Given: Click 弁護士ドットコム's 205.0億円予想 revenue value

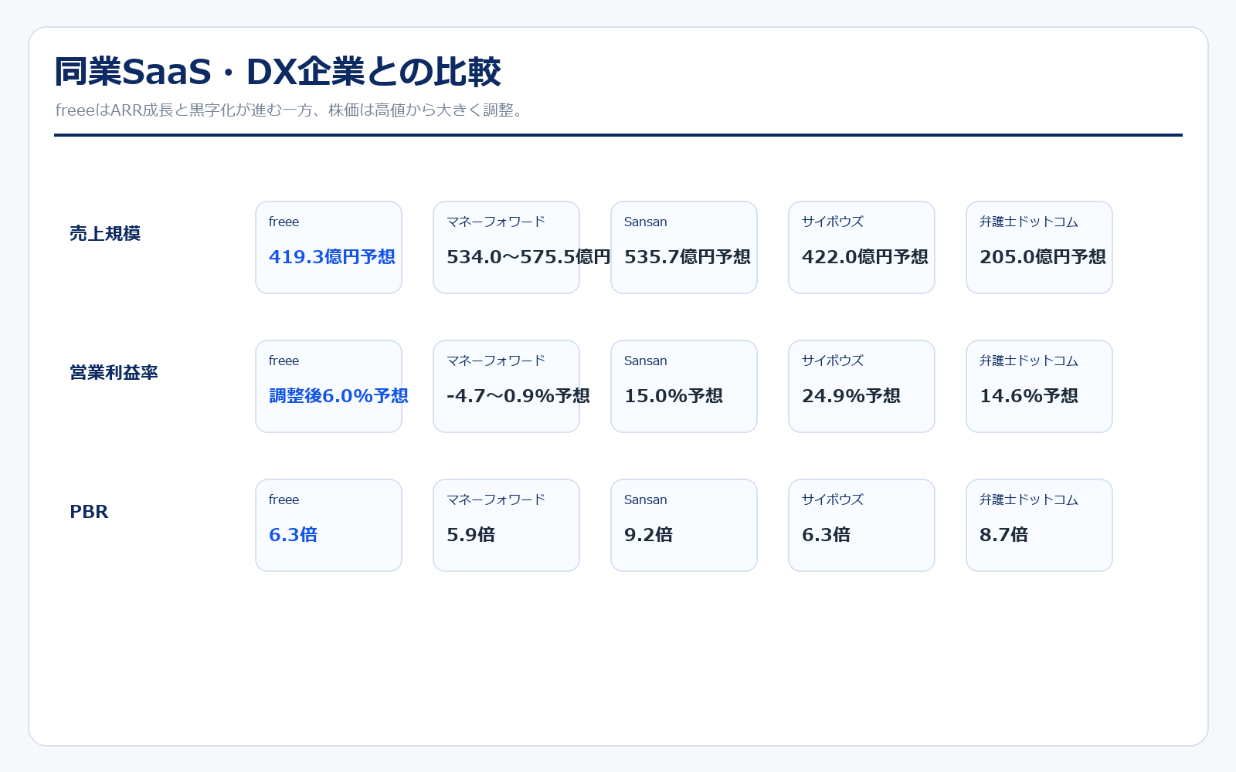Looking at the screenshot, I should tap(1043, 256).
